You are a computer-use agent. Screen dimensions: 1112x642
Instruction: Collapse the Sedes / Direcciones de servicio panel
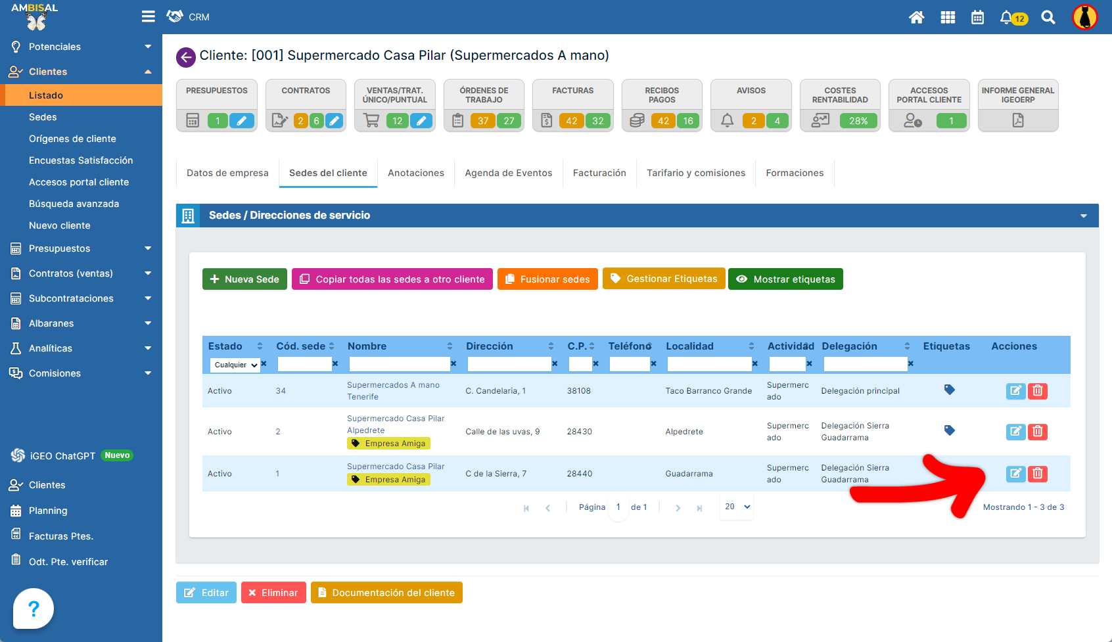click(1083, 216)
